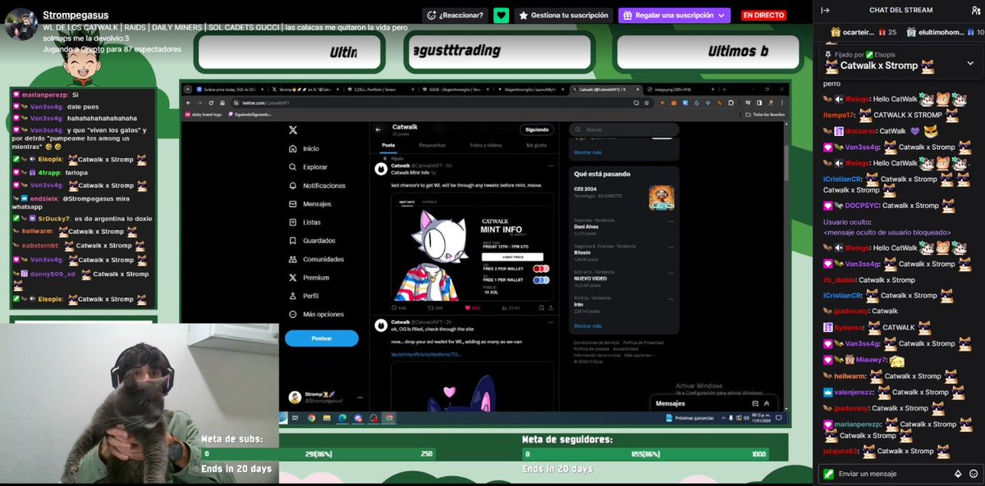Switch to the Solana price today browser tab

tap(231, 89)
